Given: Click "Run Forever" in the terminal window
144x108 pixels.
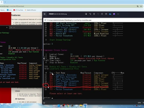Looking at the screenshot, I should pyautogui.click(x=34, y=52).
